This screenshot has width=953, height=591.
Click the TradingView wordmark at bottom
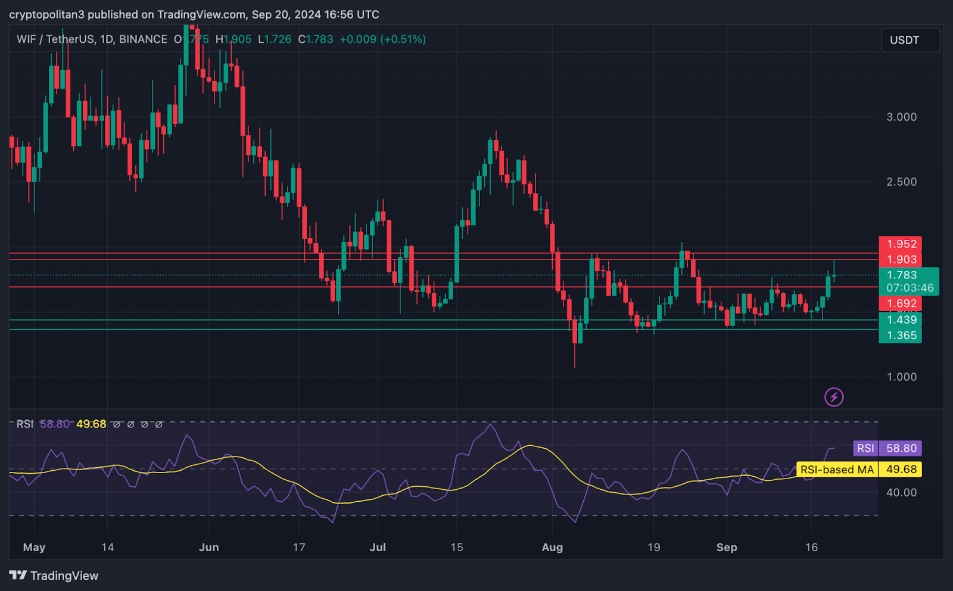[x=64, y=576]
